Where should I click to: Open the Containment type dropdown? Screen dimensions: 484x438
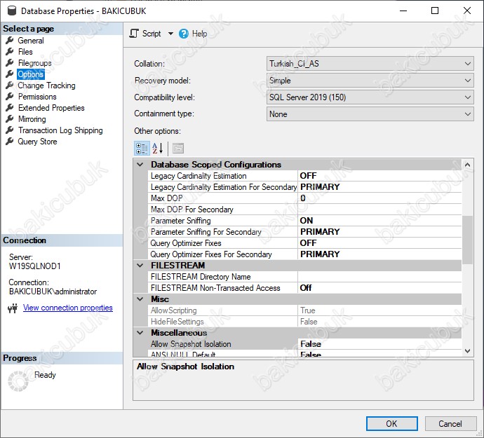pos(370,114)
